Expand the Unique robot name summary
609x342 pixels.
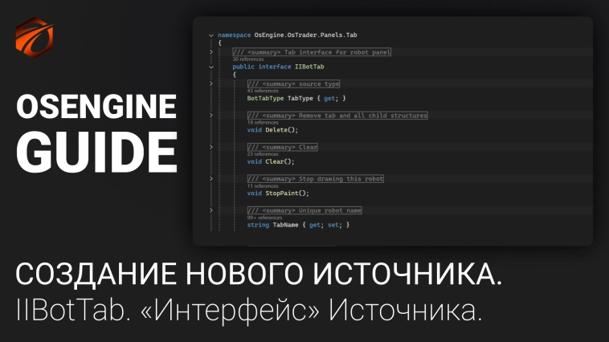211,210
